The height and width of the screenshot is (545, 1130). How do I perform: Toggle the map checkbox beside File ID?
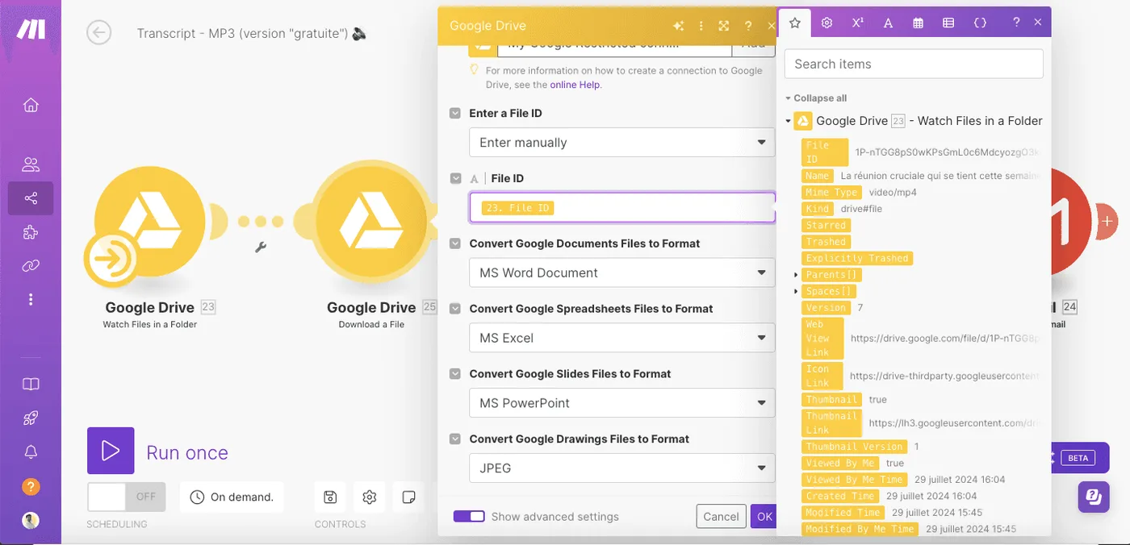pos(455,178)
